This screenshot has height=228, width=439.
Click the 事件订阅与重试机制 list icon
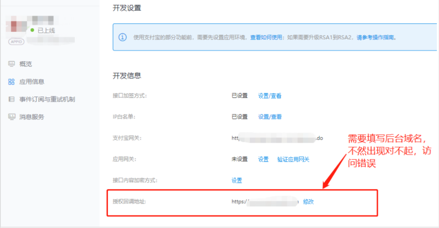(12, 99)
